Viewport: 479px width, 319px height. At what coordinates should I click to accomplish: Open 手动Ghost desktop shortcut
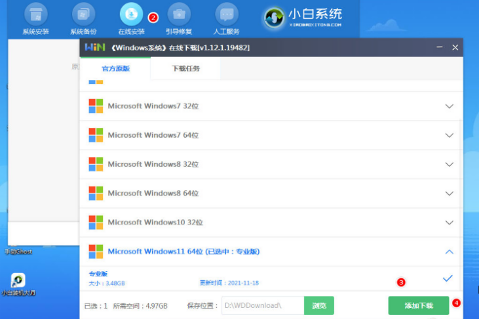click(x=18, y=251)
